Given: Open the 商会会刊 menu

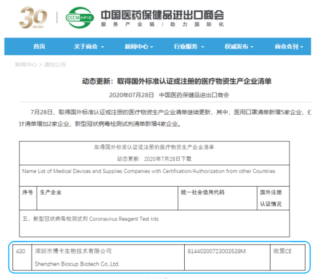Looking at the screenshot, I should (x=287, y=47).
